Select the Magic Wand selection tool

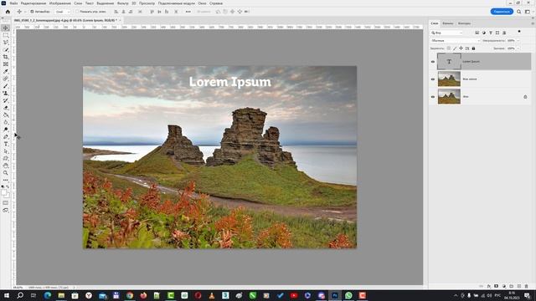[6, 50]
